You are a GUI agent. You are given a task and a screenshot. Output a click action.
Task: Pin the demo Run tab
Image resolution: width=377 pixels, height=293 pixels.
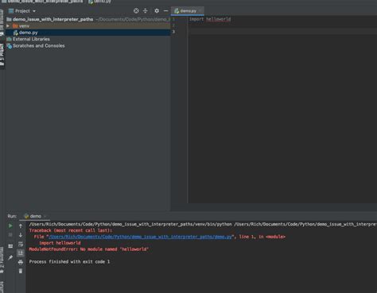(x=10, y=257)
